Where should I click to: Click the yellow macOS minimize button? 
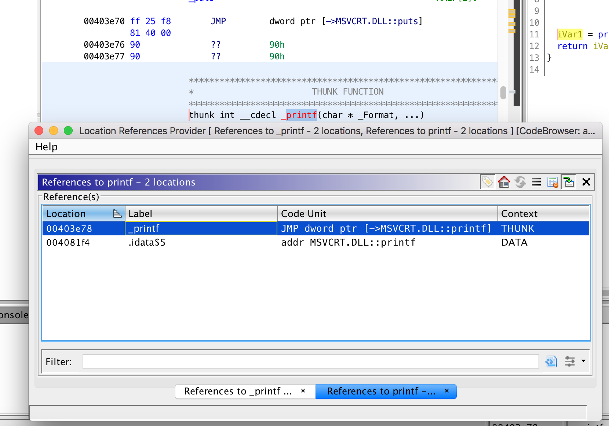[54, 131]
